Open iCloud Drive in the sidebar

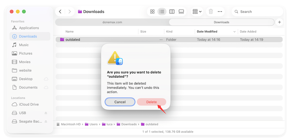coord(30,104)
